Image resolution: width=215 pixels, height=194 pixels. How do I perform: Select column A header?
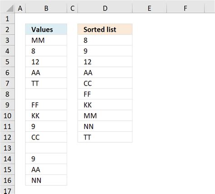point(20,8)
